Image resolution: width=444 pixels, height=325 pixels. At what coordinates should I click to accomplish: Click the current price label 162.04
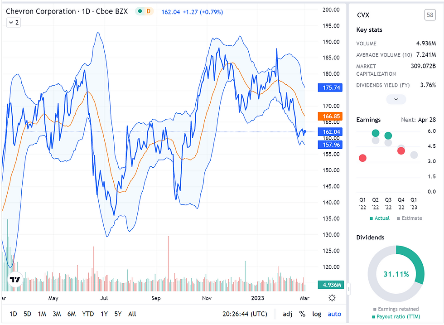tap(330, 132)
